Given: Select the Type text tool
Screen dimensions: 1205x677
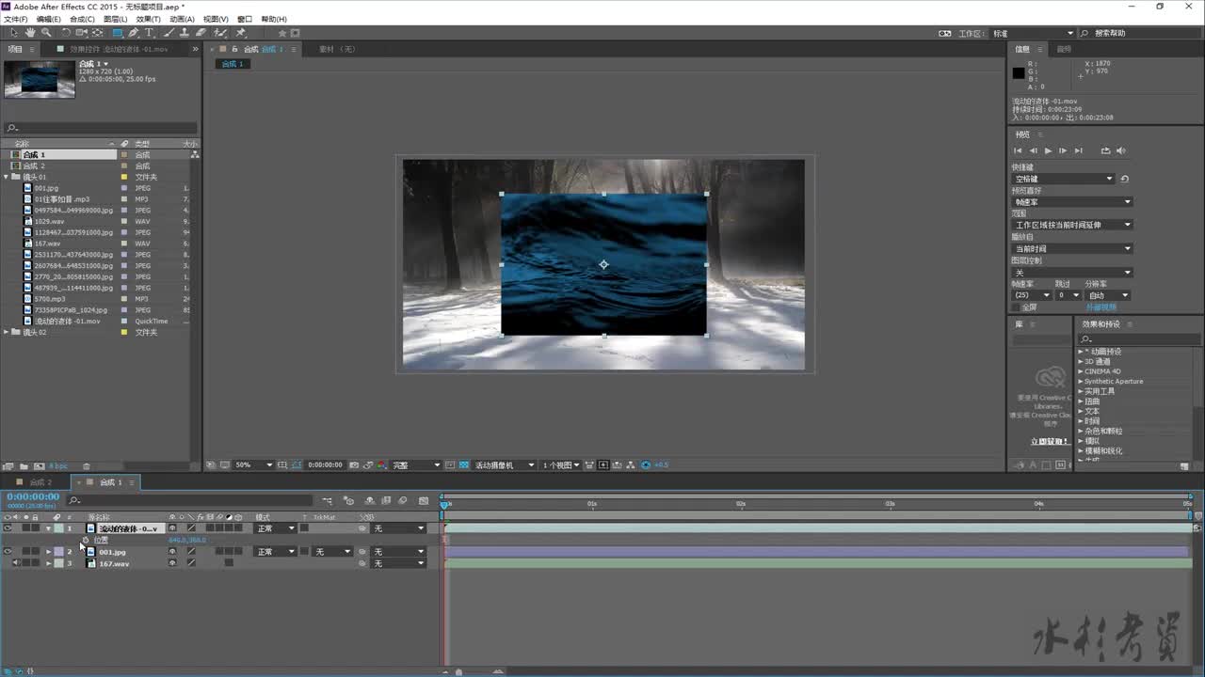Looking at the screenshot, I should tap(149, 33).
